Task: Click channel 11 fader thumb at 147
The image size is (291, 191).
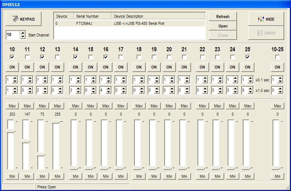Action: (x=26, y=141)
